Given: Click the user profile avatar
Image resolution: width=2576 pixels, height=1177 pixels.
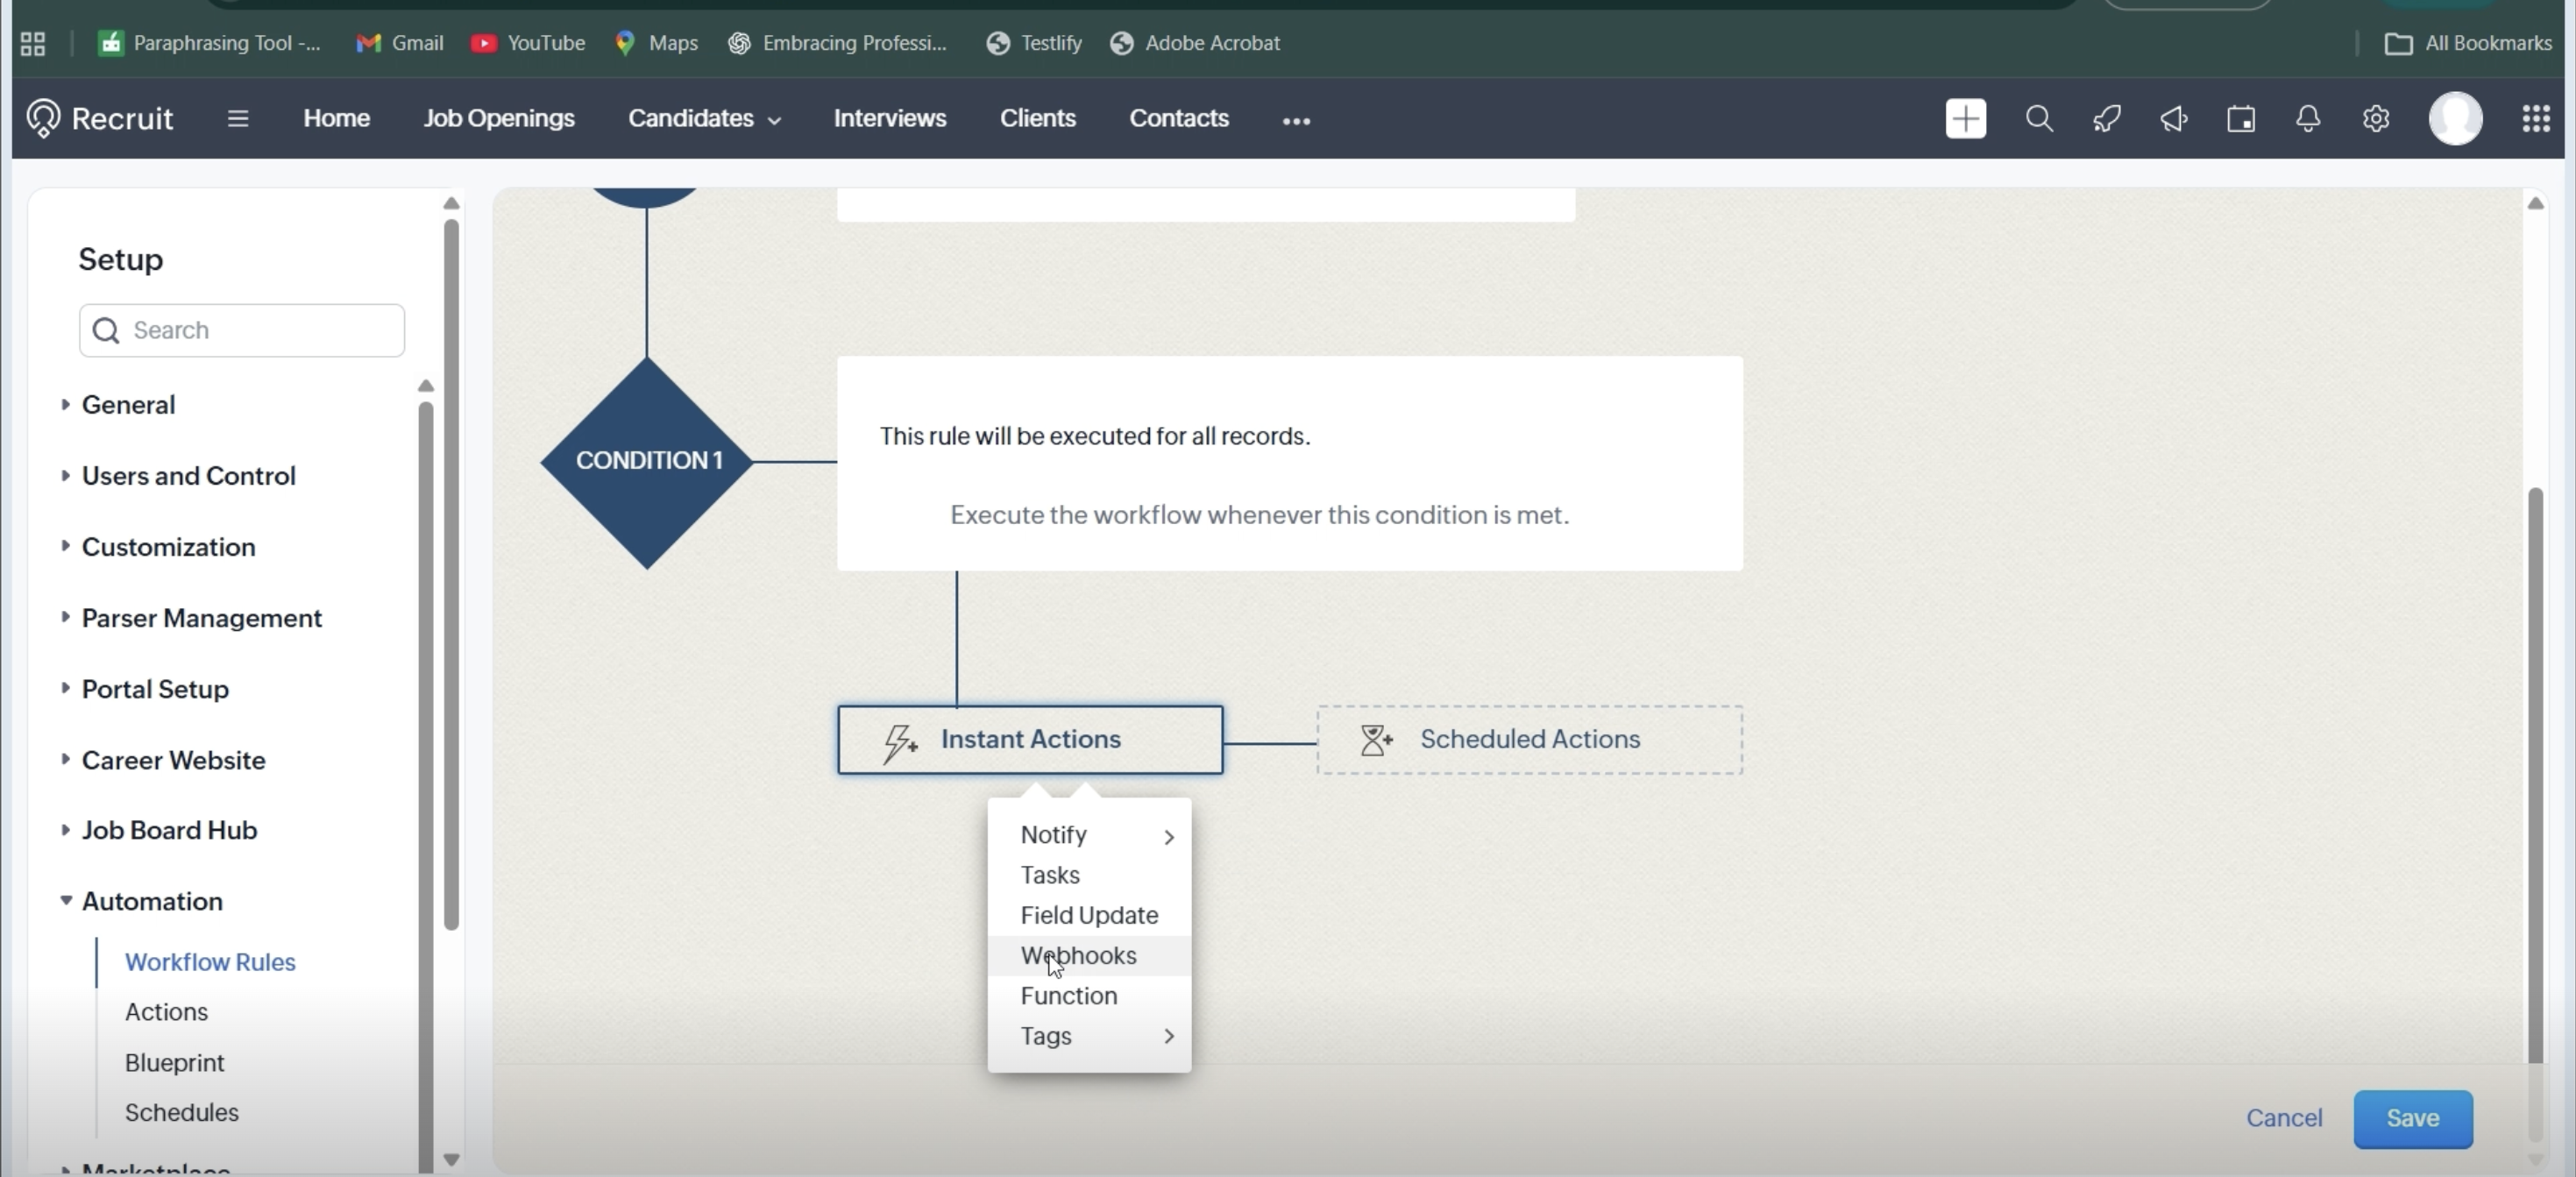Looking at the screenshot, I should (x=2455, y=119).
